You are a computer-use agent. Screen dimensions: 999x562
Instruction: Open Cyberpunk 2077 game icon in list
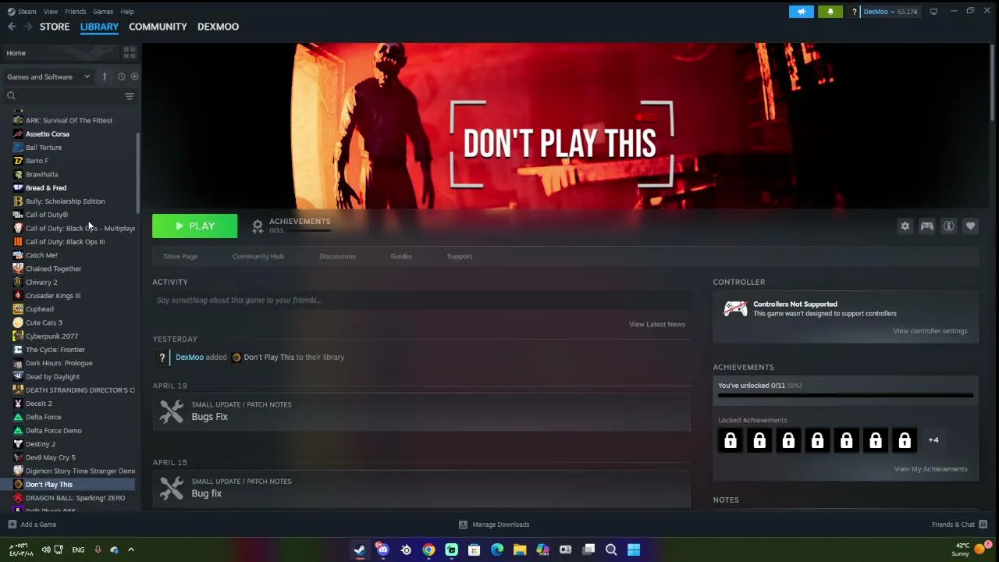18,336
